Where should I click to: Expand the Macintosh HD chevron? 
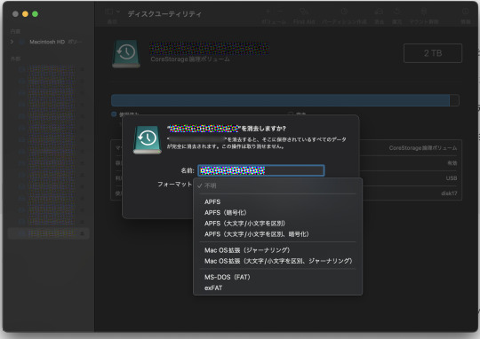click(12, 42)
